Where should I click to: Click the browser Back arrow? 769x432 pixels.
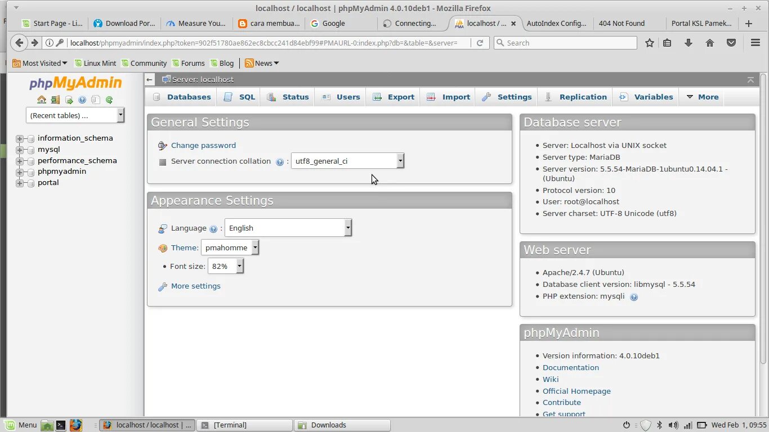(x=19, y=43)
